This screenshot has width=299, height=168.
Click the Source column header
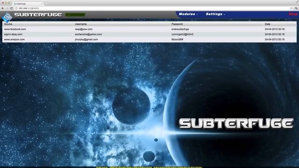8,24
